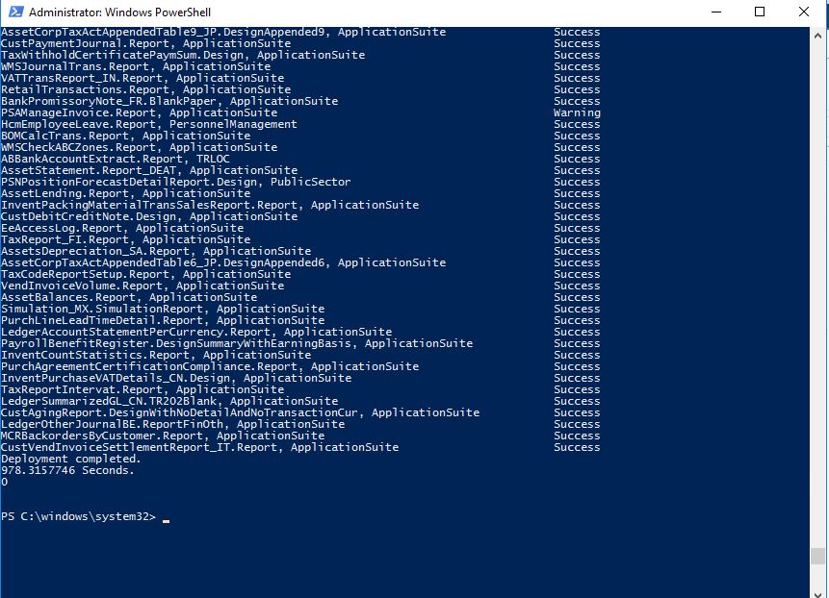This screenshot has height=598, width=829.
Task: Click the 'TaxReport_FI.Report' line
Action: [x=126, y=239]
